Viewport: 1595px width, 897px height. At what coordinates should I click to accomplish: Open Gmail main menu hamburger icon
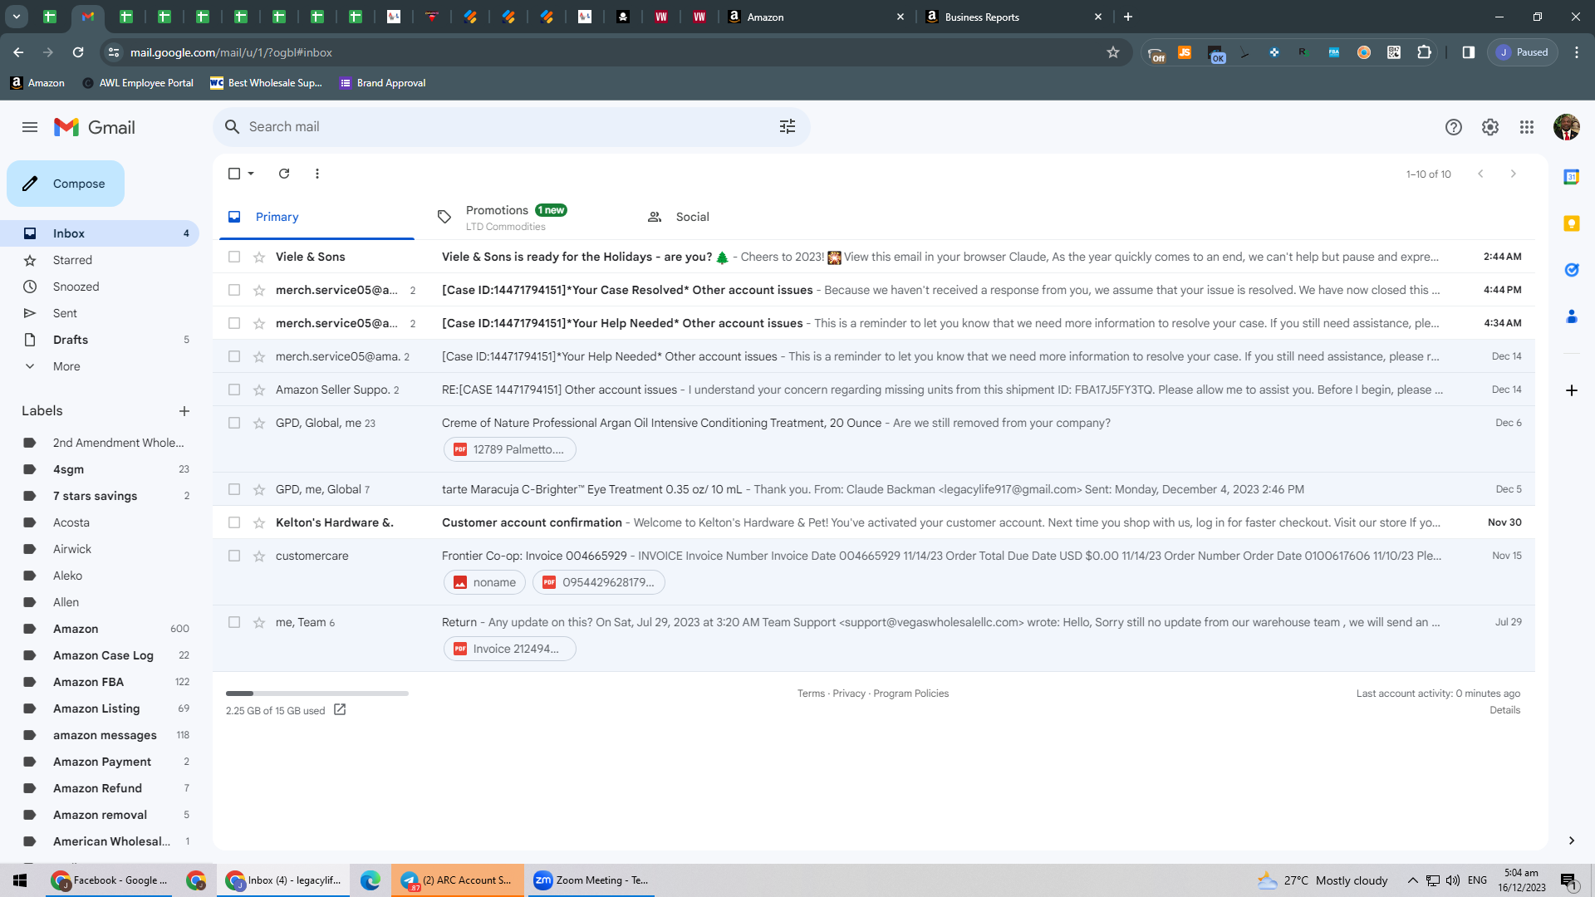coord(30,127)
